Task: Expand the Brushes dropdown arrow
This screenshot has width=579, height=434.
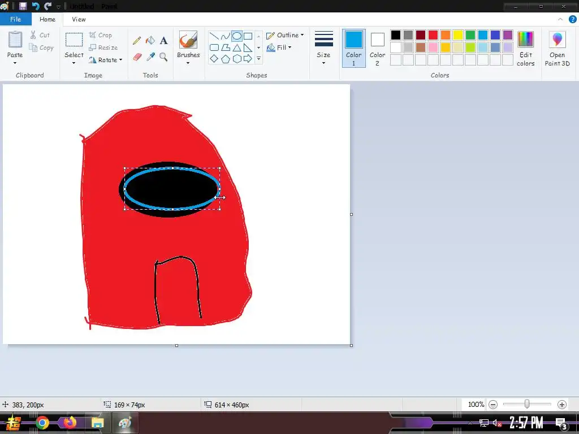Action: (188, 63)
